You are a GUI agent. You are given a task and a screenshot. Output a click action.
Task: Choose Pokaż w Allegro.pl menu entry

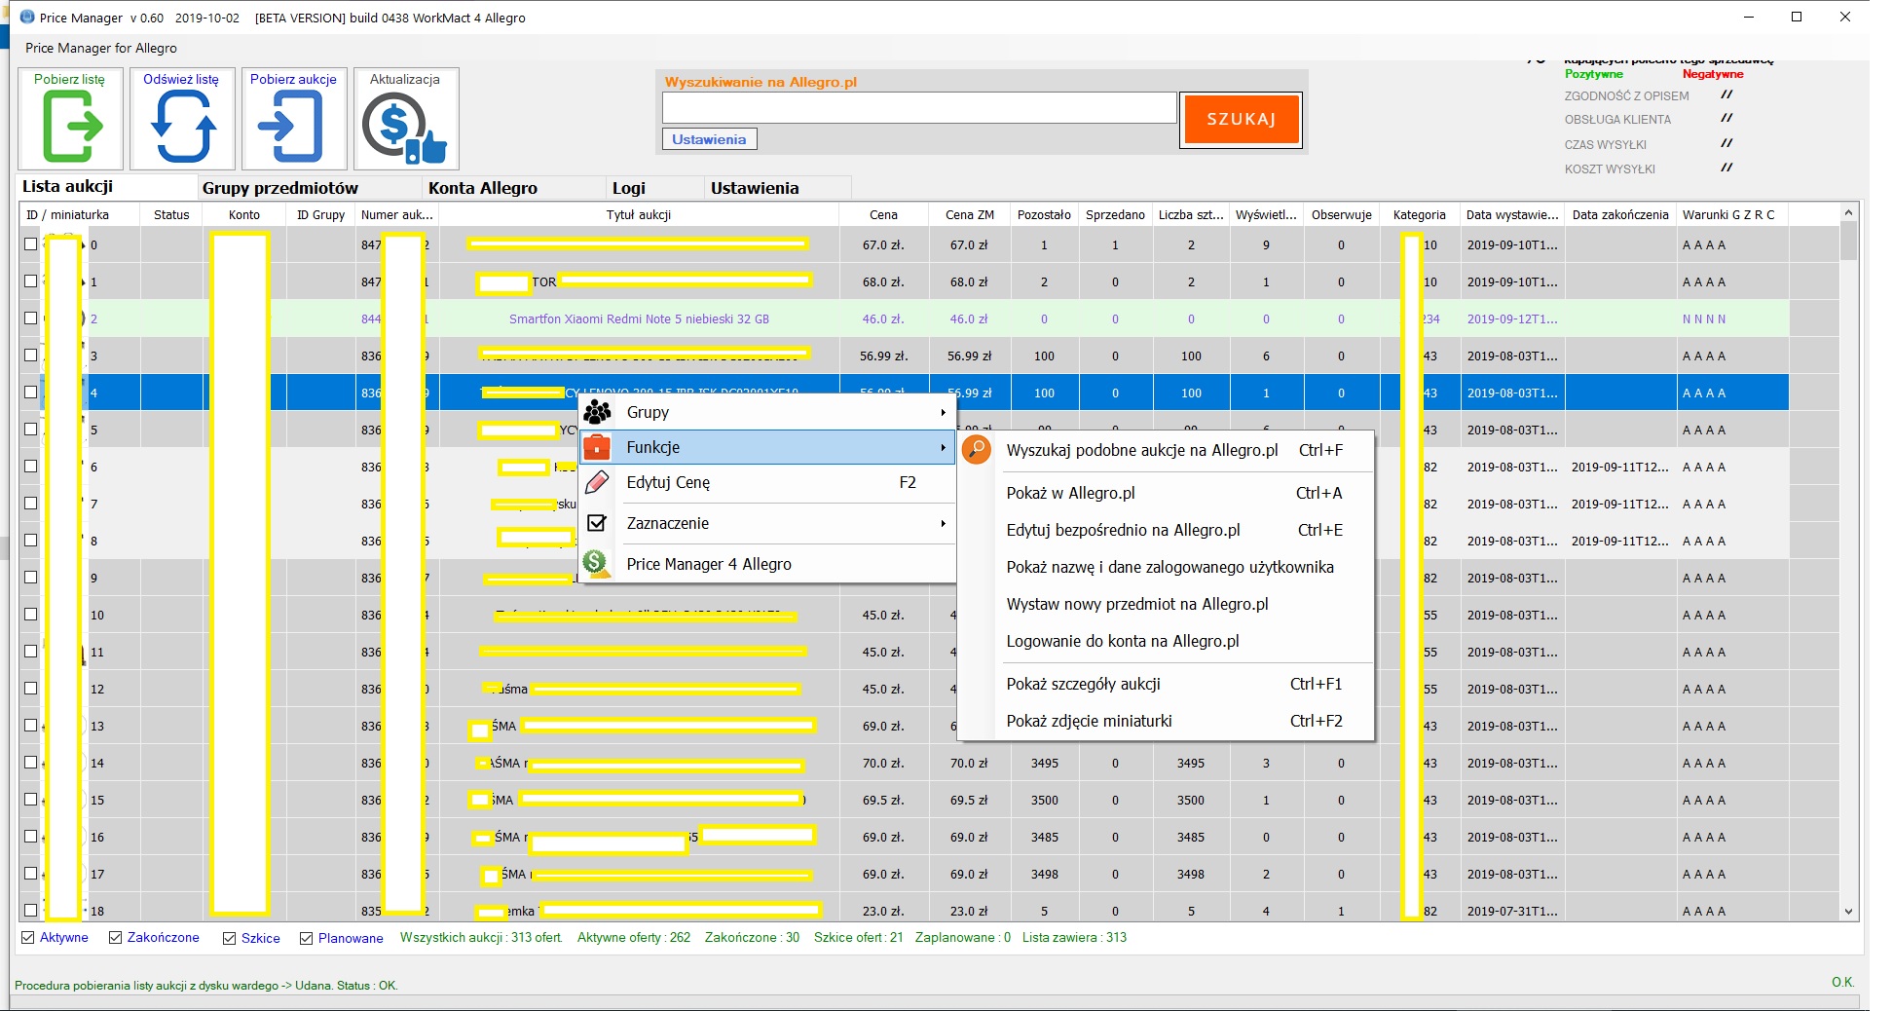(x=1166, y=493)
